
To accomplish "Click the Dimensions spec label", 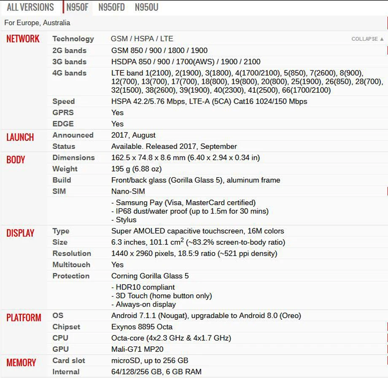I will [x=73, y=158].
